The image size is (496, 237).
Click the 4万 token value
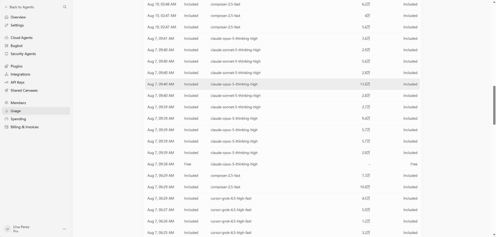(x=367, y=16)
